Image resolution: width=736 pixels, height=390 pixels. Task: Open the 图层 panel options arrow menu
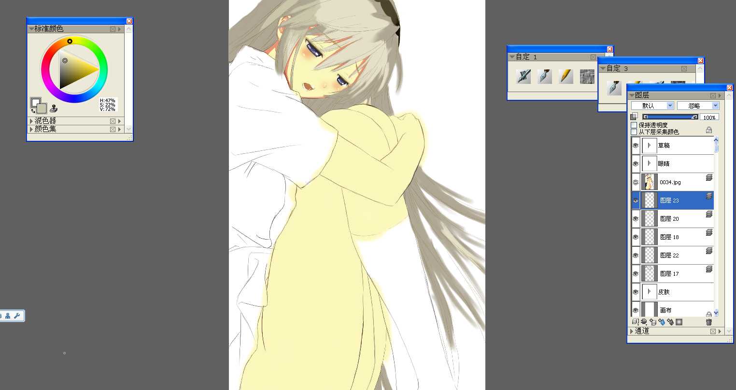click(720, 95)
